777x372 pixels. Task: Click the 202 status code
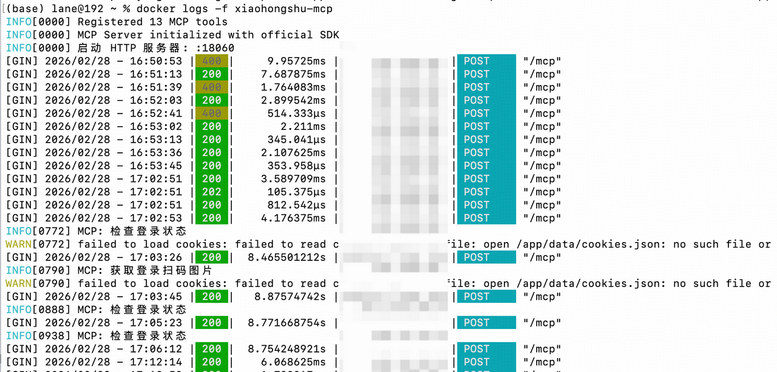212,192
